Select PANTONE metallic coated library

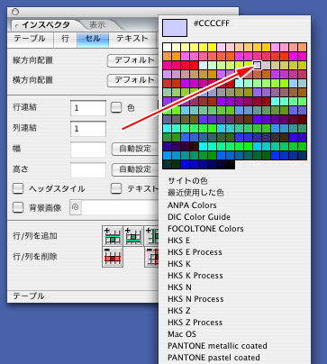217,346
